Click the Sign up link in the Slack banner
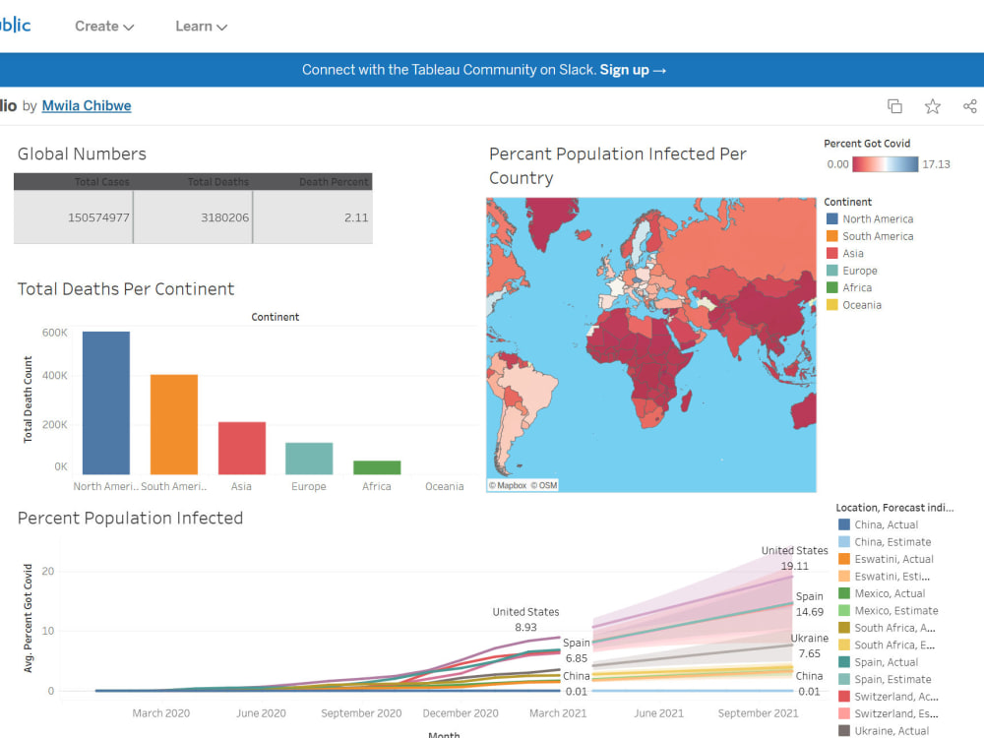This screenshot has height=738, width=984. click(627, 69)
